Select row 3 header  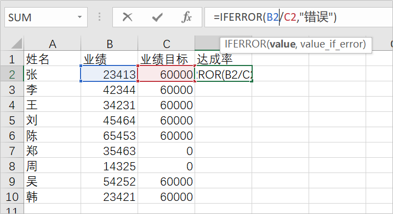(12, 90)
